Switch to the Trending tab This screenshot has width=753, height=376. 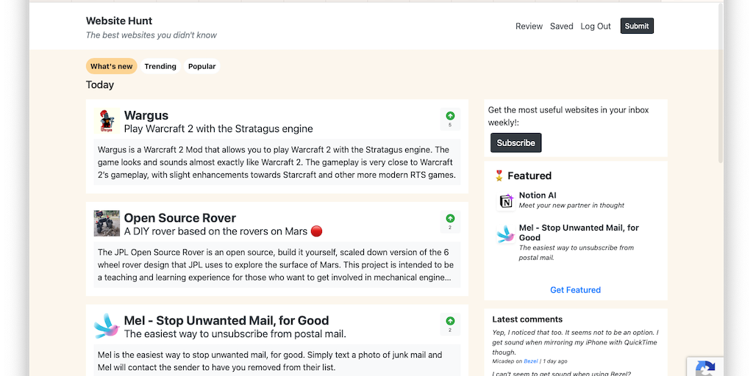click(x=160, y=67)
